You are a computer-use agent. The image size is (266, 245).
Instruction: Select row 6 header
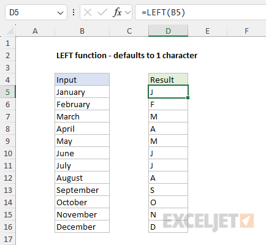(x=8, y=104)
